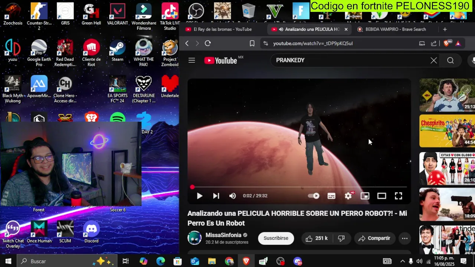Subscribe to MissaSinfonia with Suscribirse
The image size is (475, 267).
276,238
